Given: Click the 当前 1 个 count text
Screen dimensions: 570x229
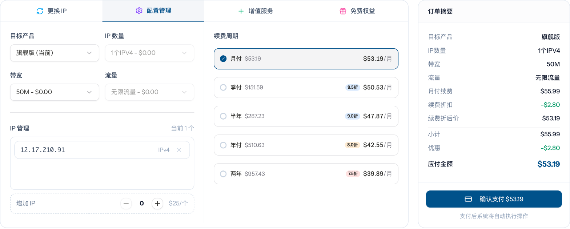Looking at the screenshot, I should coord(182,128).
